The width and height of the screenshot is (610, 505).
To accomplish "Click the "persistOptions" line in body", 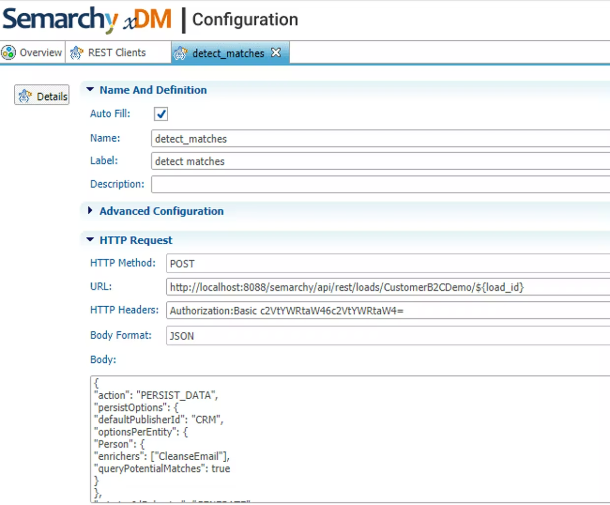I will click(136, 408).
